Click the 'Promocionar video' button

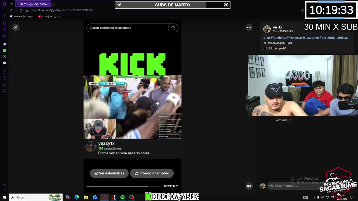coord(152,173)
